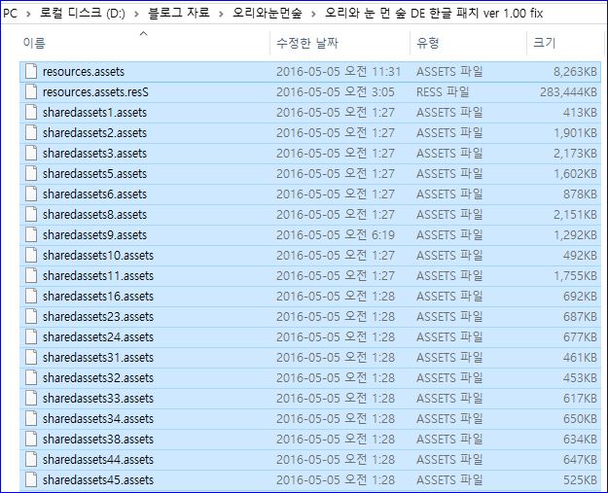Toggle sort arrow above the 이름 column

coord(143,34)
